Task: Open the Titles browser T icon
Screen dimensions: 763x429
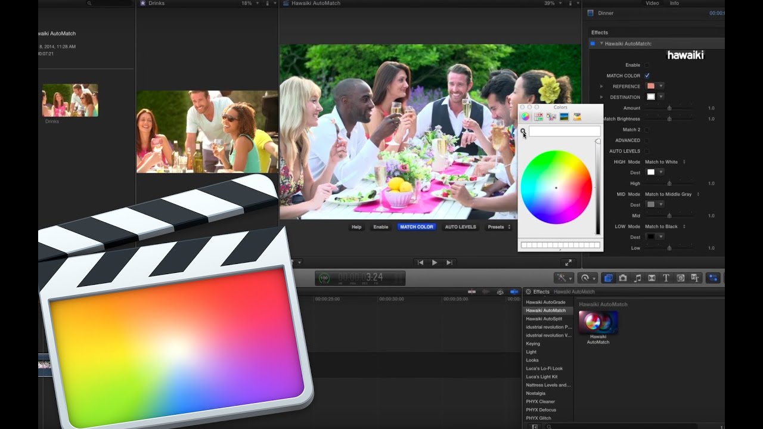Action: tap(666, 278)
